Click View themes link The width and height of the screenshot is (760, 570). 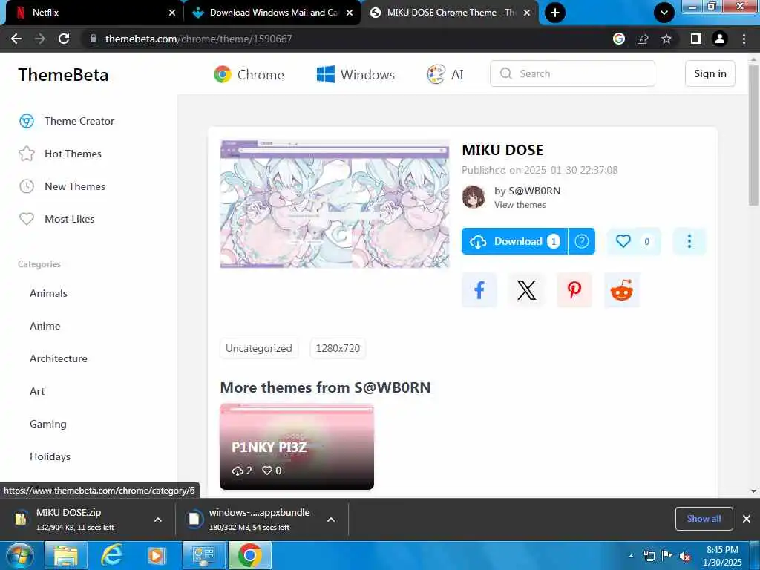520,205
